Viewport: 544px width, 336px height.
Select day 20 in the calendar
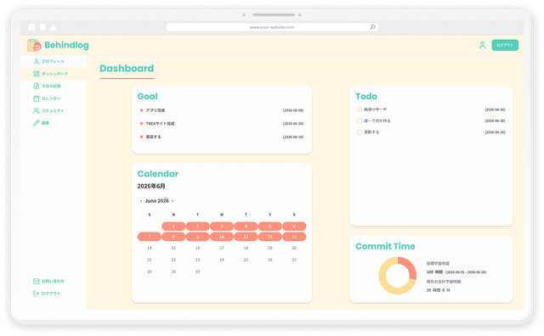coord(294,248)
